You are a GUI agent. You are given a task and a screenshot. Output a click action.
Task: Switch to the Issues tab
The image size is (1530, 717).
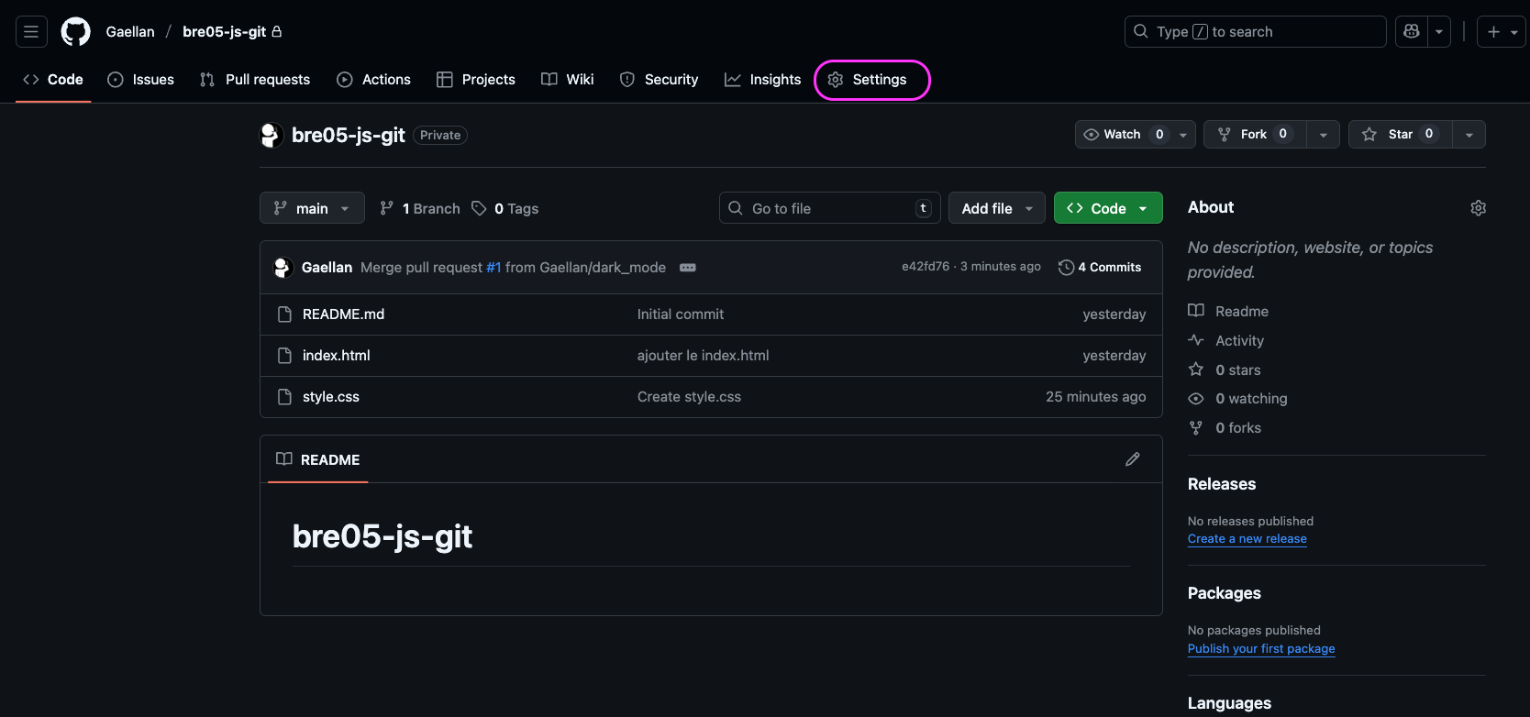141,80
